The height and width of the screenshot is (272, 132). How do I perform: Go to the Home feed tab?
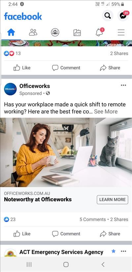11,32
